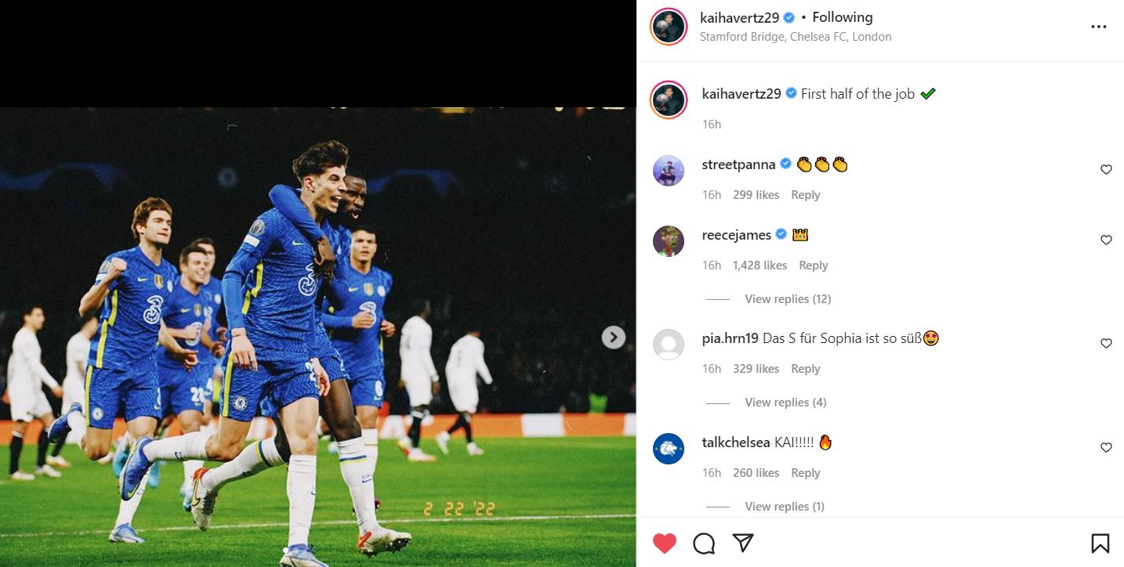Open kaihavertz29 profile picture in header
The width and height of the screenshot is (1124, 567).
coord(669,27)
